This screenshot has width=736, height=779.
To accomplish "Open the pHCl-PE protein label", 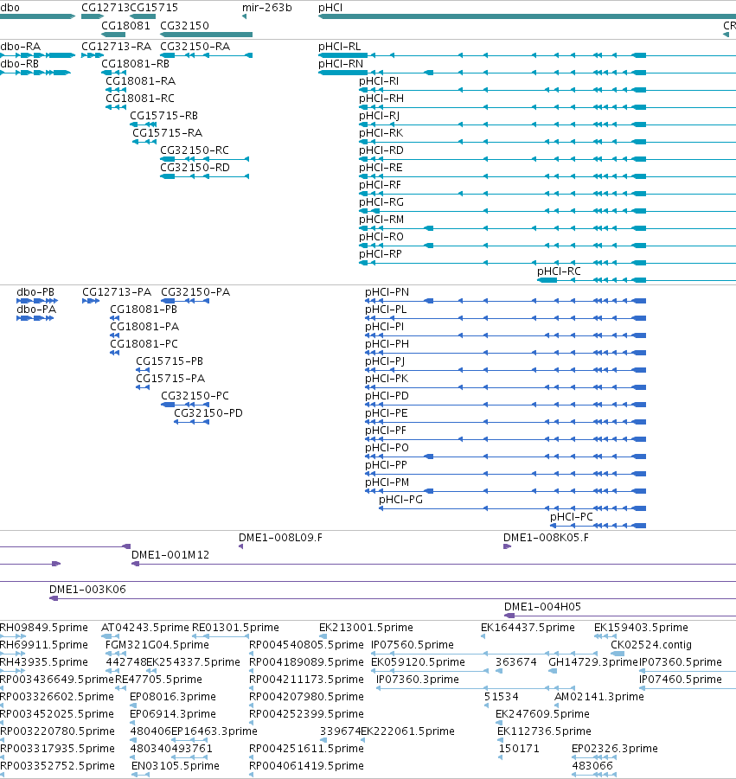I will (x=386, y=413).
